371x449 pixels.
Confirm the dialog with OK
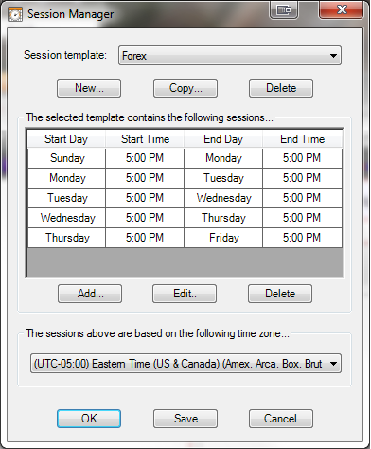click(89, 419)
